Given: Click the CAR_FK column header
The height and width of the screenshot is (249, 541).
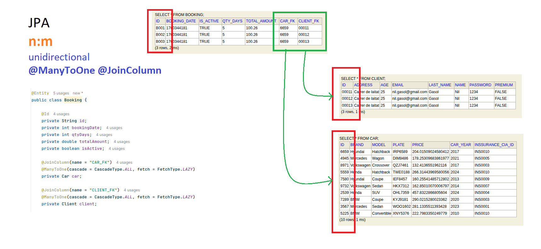Looking at the screenshot, I should 287,21.
